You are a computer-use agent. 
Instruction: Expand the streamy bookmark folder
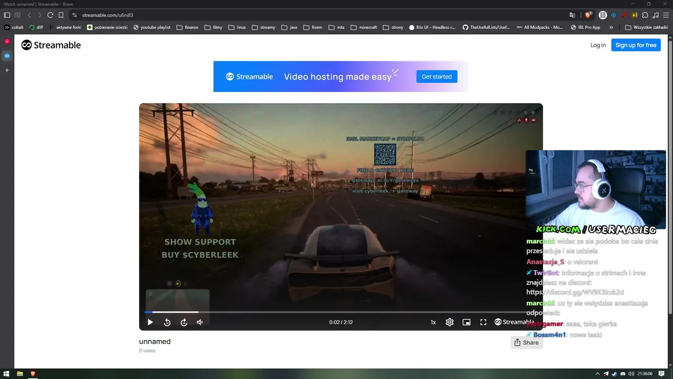263,27
